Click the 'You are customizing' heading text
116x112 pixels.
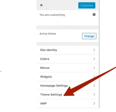[52, 15]
